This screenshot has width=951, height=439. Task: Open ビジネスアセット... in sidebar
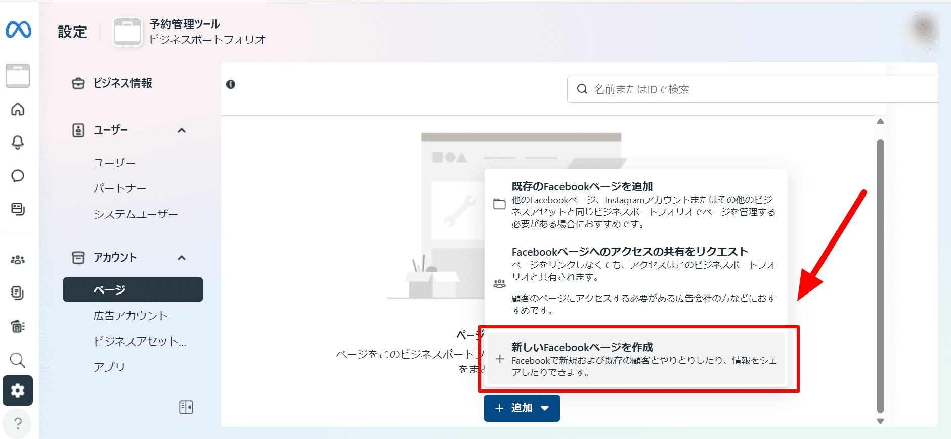coord(140,342)
